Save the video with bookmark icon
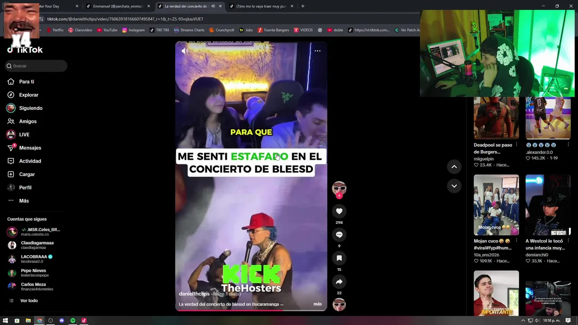 [339, 258]
